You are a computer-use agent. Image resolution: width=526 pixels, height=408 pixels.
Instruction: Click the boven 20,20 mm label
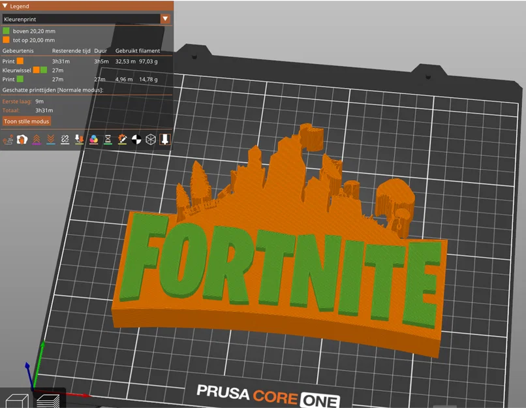pyautogui.click(x=34, y=31)
